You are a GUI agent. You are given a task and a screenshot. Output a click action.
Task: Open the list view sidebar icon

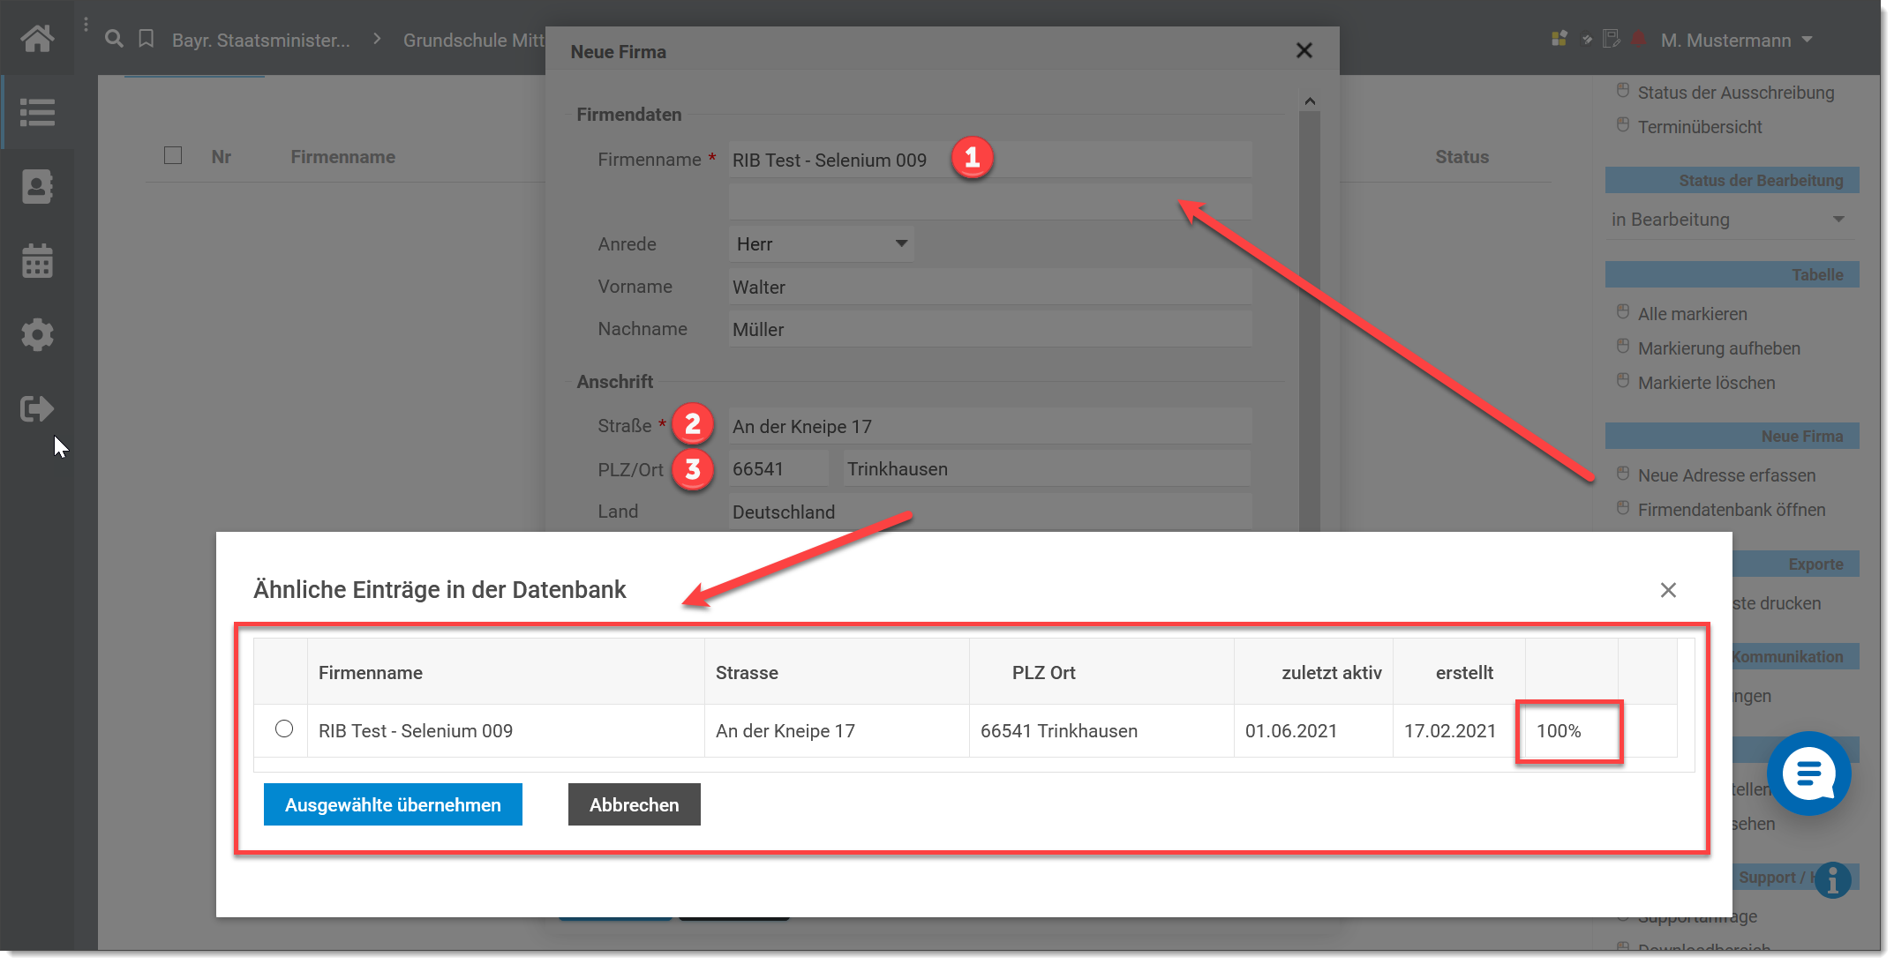click(37, 112)
